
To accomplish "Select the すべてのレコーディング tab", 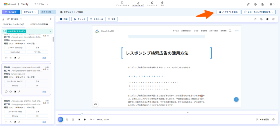I will tap(14, 24).
